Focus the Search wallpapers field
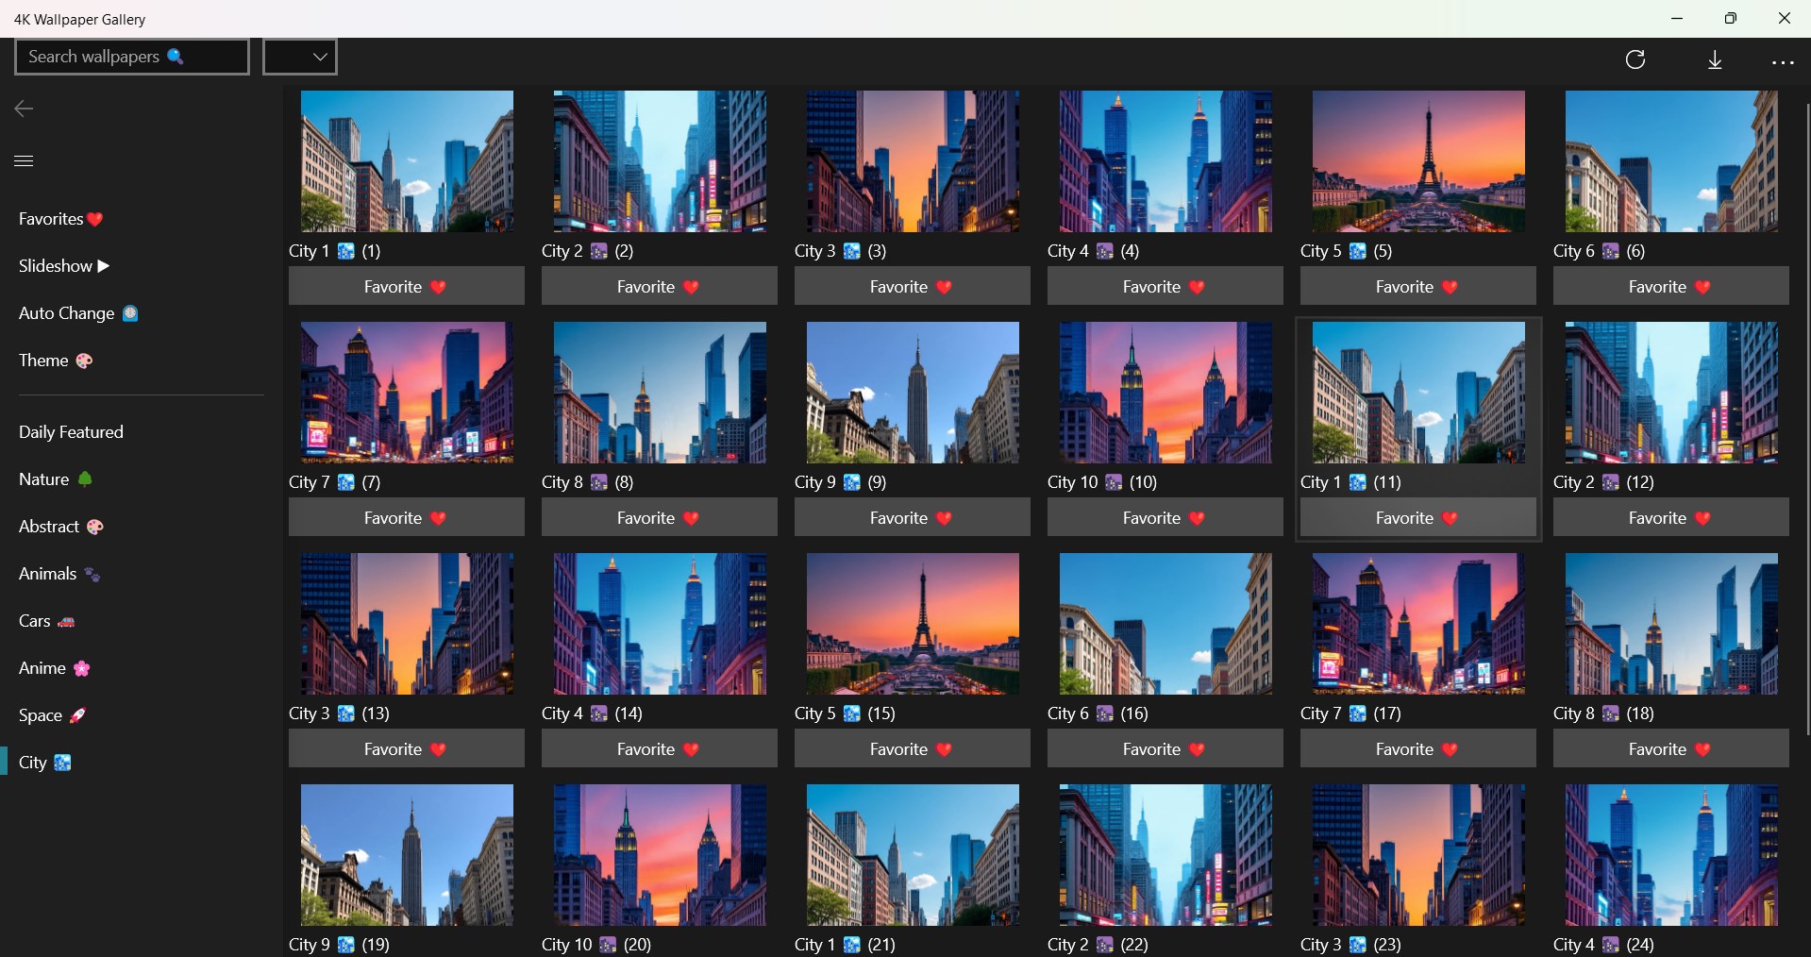This screenshot has width=1811, height=957. [x=132, y=57]
